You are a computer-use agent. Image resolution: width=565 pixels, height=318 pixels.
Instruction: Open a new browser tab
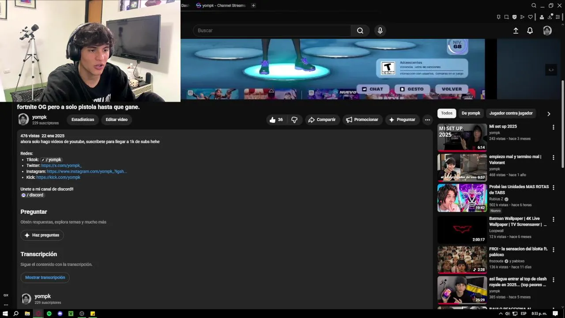coord(253,5)
